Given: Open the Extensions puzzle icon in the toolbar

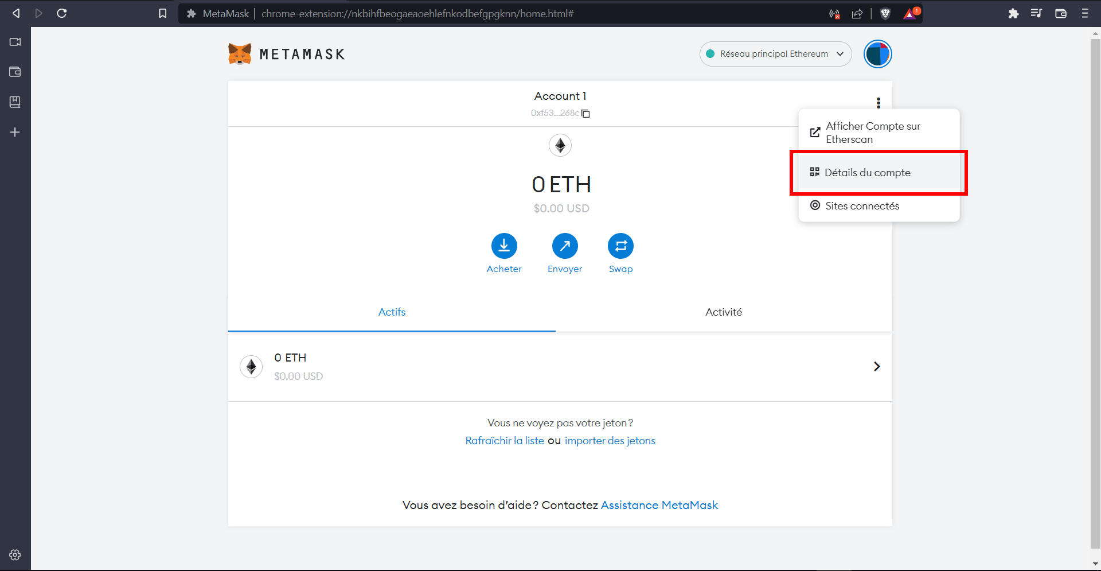Looking at the screenshot, I should 1013,13.
